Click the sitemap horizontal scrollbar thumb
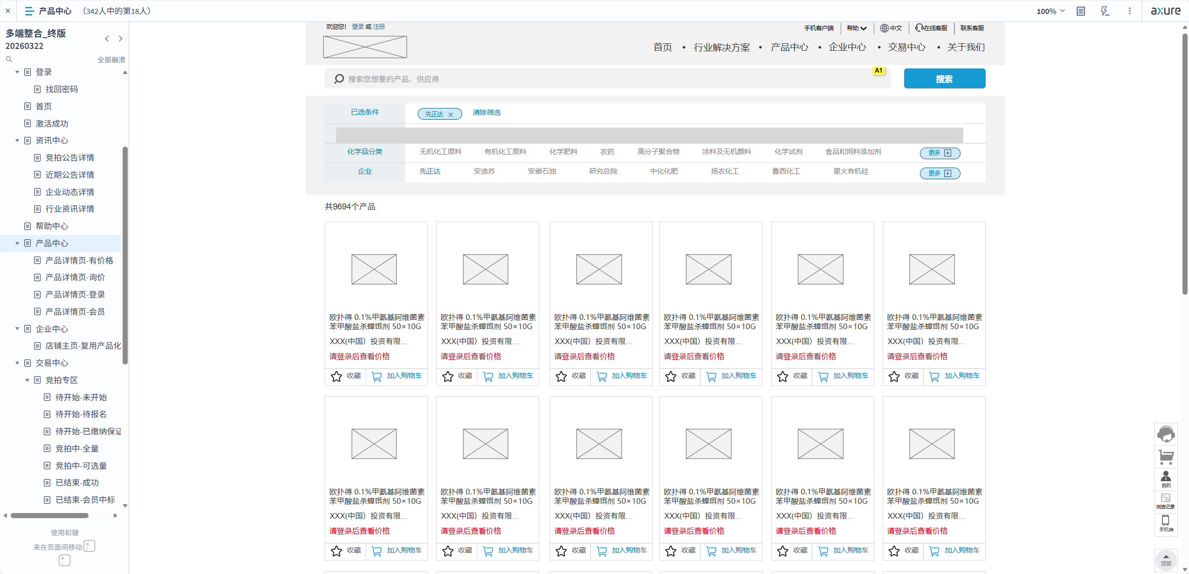Screen dimensions: 1189x574 click(x=49, y=515)
